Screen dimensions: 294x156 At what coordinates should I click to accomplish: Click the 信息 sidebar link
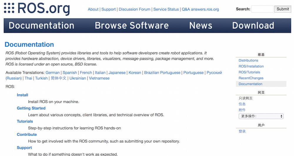[x=242, y=104]
